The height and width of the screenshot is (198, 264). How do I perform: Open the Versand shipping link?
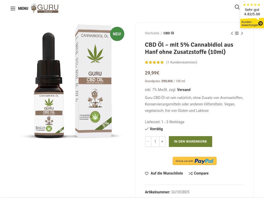point(184,90)
